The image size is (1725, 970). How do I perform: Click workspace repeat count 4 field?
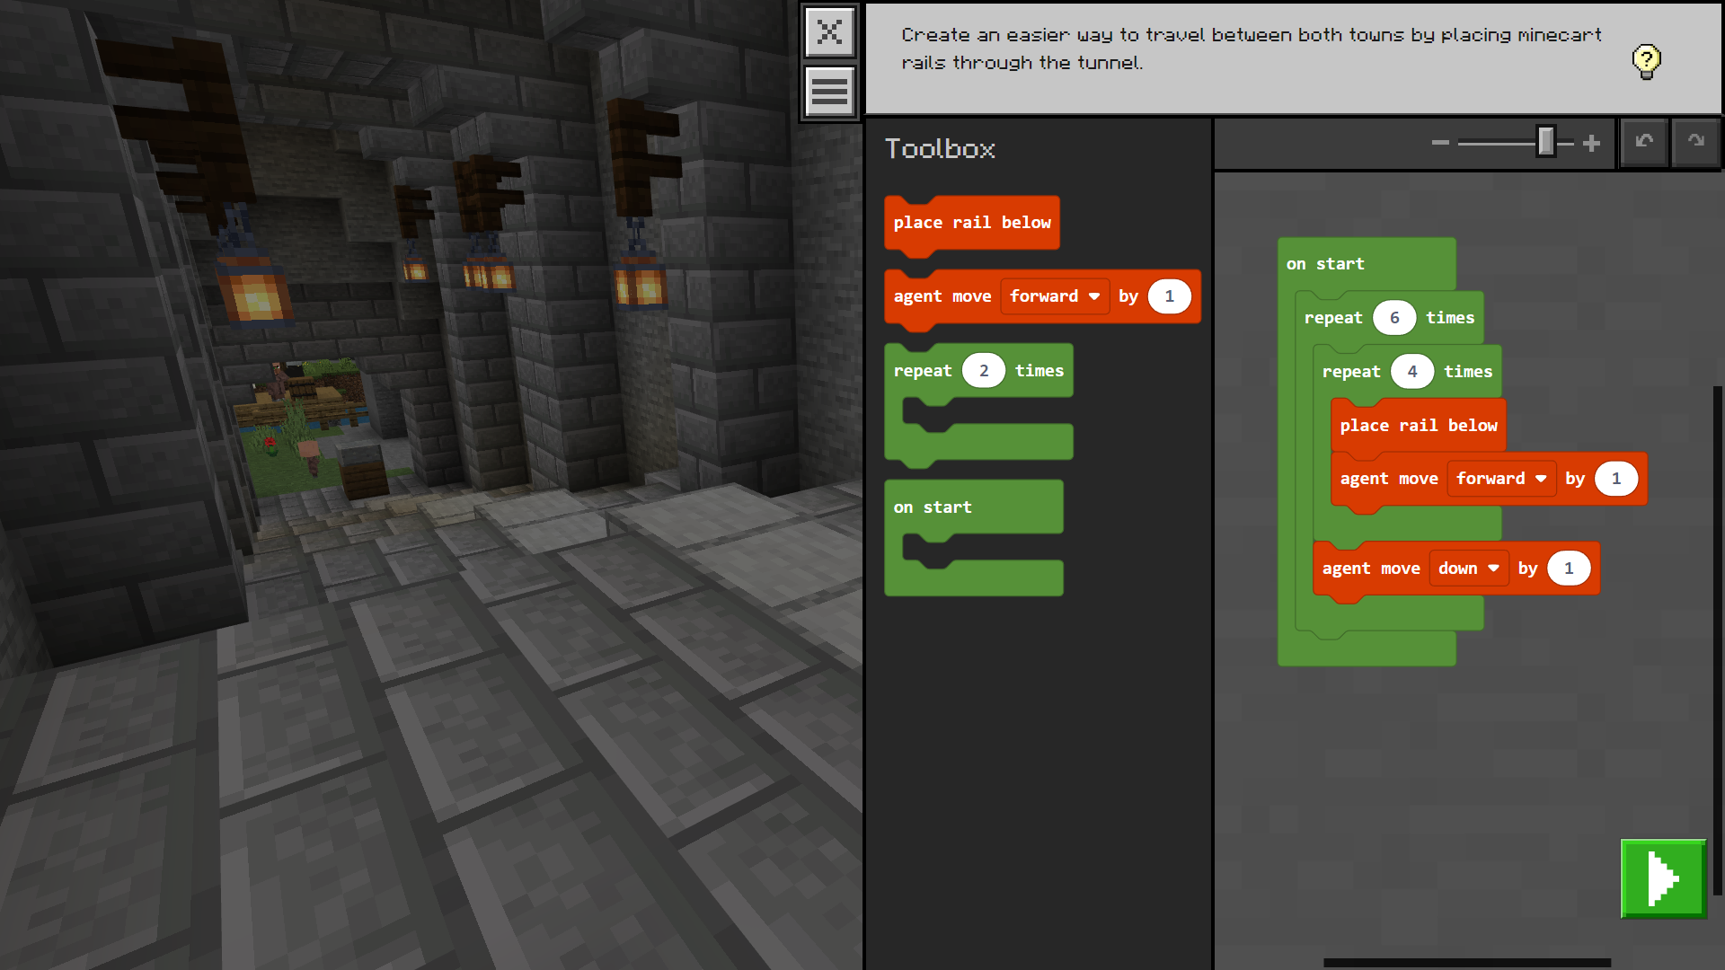pyautogui.click(x=1412, y=372)
